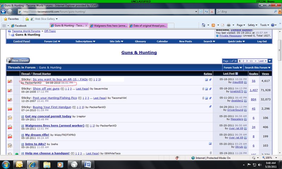The height and width of the screenshot is (169, 282).
Task: Expand the Forum List menu
Action: click(52, 42)
